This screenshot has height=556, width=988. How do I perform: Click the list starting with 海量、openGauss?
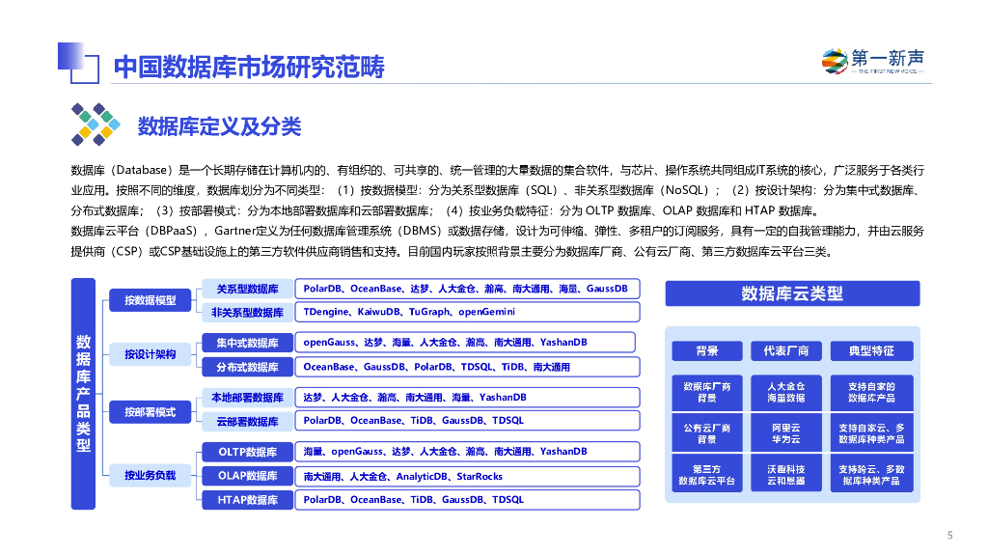[x=468, y=452]
